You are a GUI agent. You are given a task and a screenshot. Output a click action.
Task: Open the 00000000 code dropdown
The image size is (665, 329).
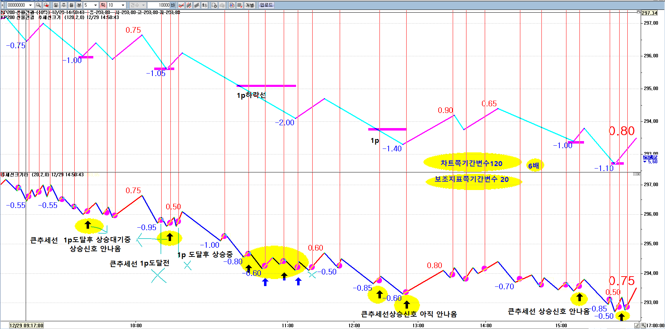pos(30,5)
